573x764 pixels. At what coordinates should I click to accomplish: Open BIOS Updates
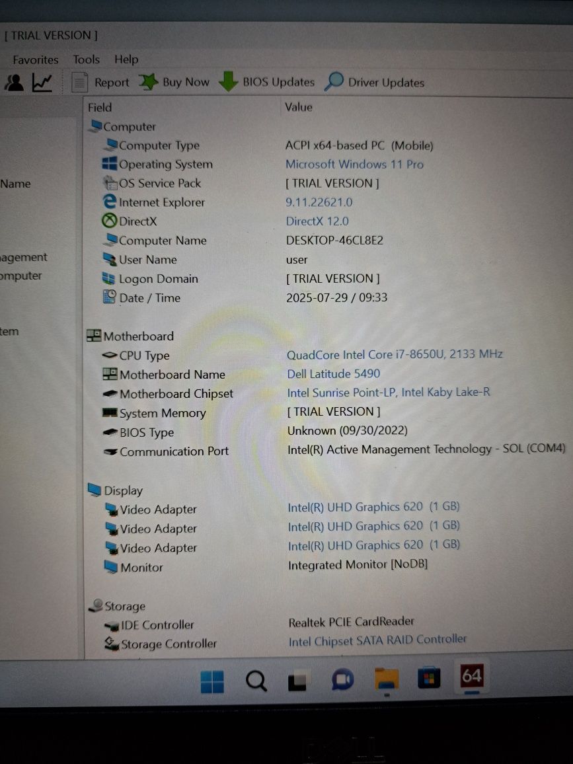click(266, 81)
